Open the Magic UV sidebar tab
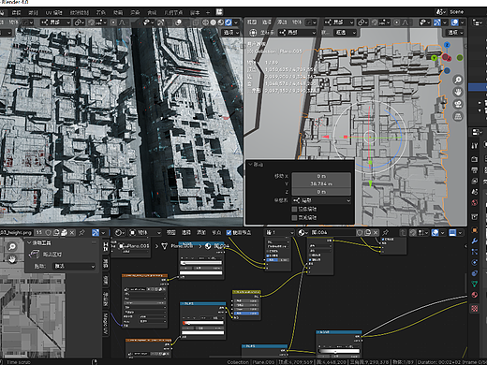Image resolution: width=487 pixels, height=365 pixels. (106, 324)
